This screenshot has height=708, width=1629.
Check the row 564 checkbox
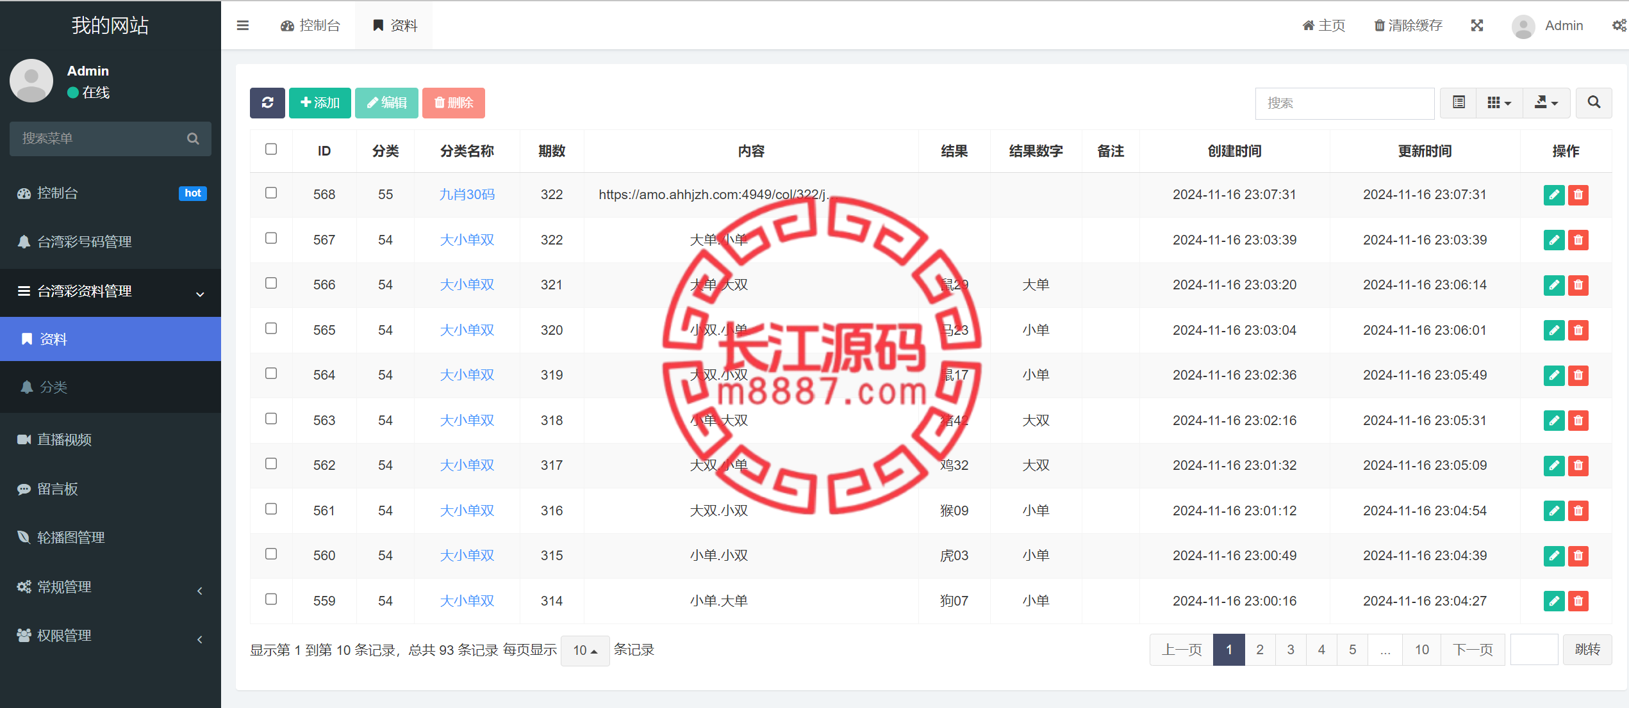click(x=271, y=373)
